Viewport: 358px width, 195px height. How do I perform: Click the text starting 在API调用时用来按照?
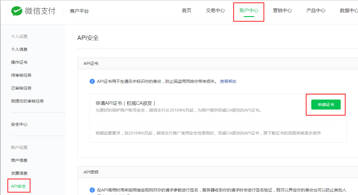coord(222,190)
